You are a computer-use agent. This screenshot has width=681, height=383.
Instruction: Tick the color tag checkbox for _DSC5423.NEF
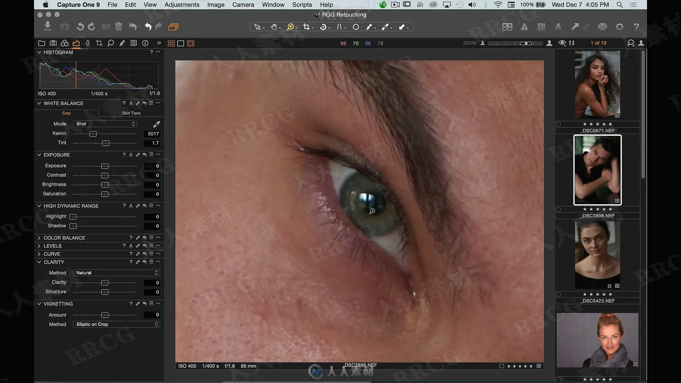click(x=559, y=295)
